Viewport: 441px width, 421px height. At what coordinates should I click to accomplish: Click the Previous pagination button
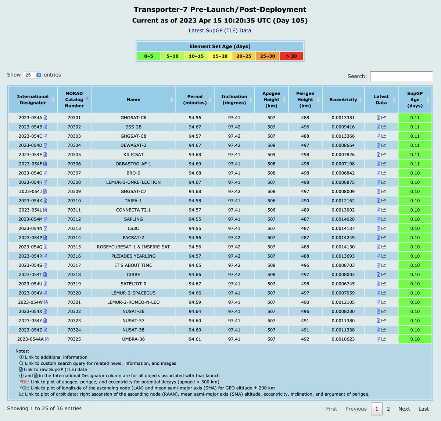point(356,409)
